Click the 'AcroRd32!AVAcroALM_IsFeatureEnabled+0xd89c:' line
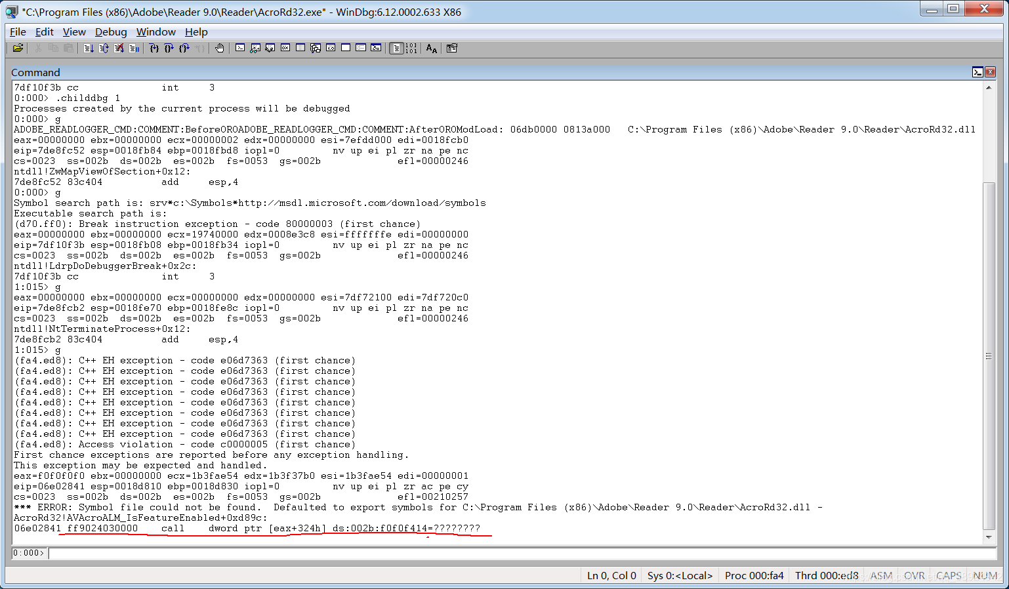The height and width of the screenshot is (589, 1009). point(140,518)
